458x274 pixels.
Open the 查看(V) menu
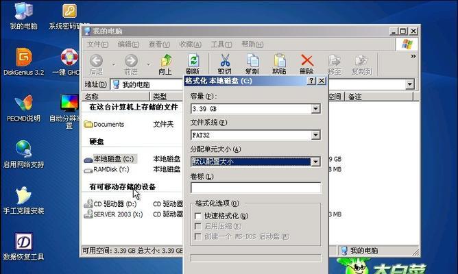[159, 45]
